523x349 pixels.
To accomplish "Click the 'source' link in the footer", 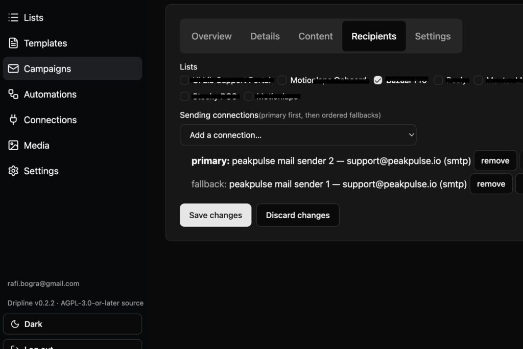I will point(132,303).
